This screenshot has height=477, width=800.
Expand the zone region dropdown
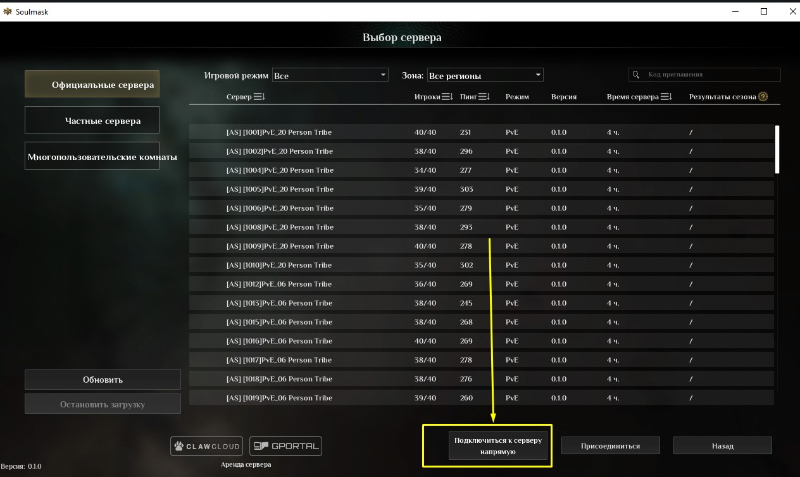pyautogui.click(x=485, y=75)
